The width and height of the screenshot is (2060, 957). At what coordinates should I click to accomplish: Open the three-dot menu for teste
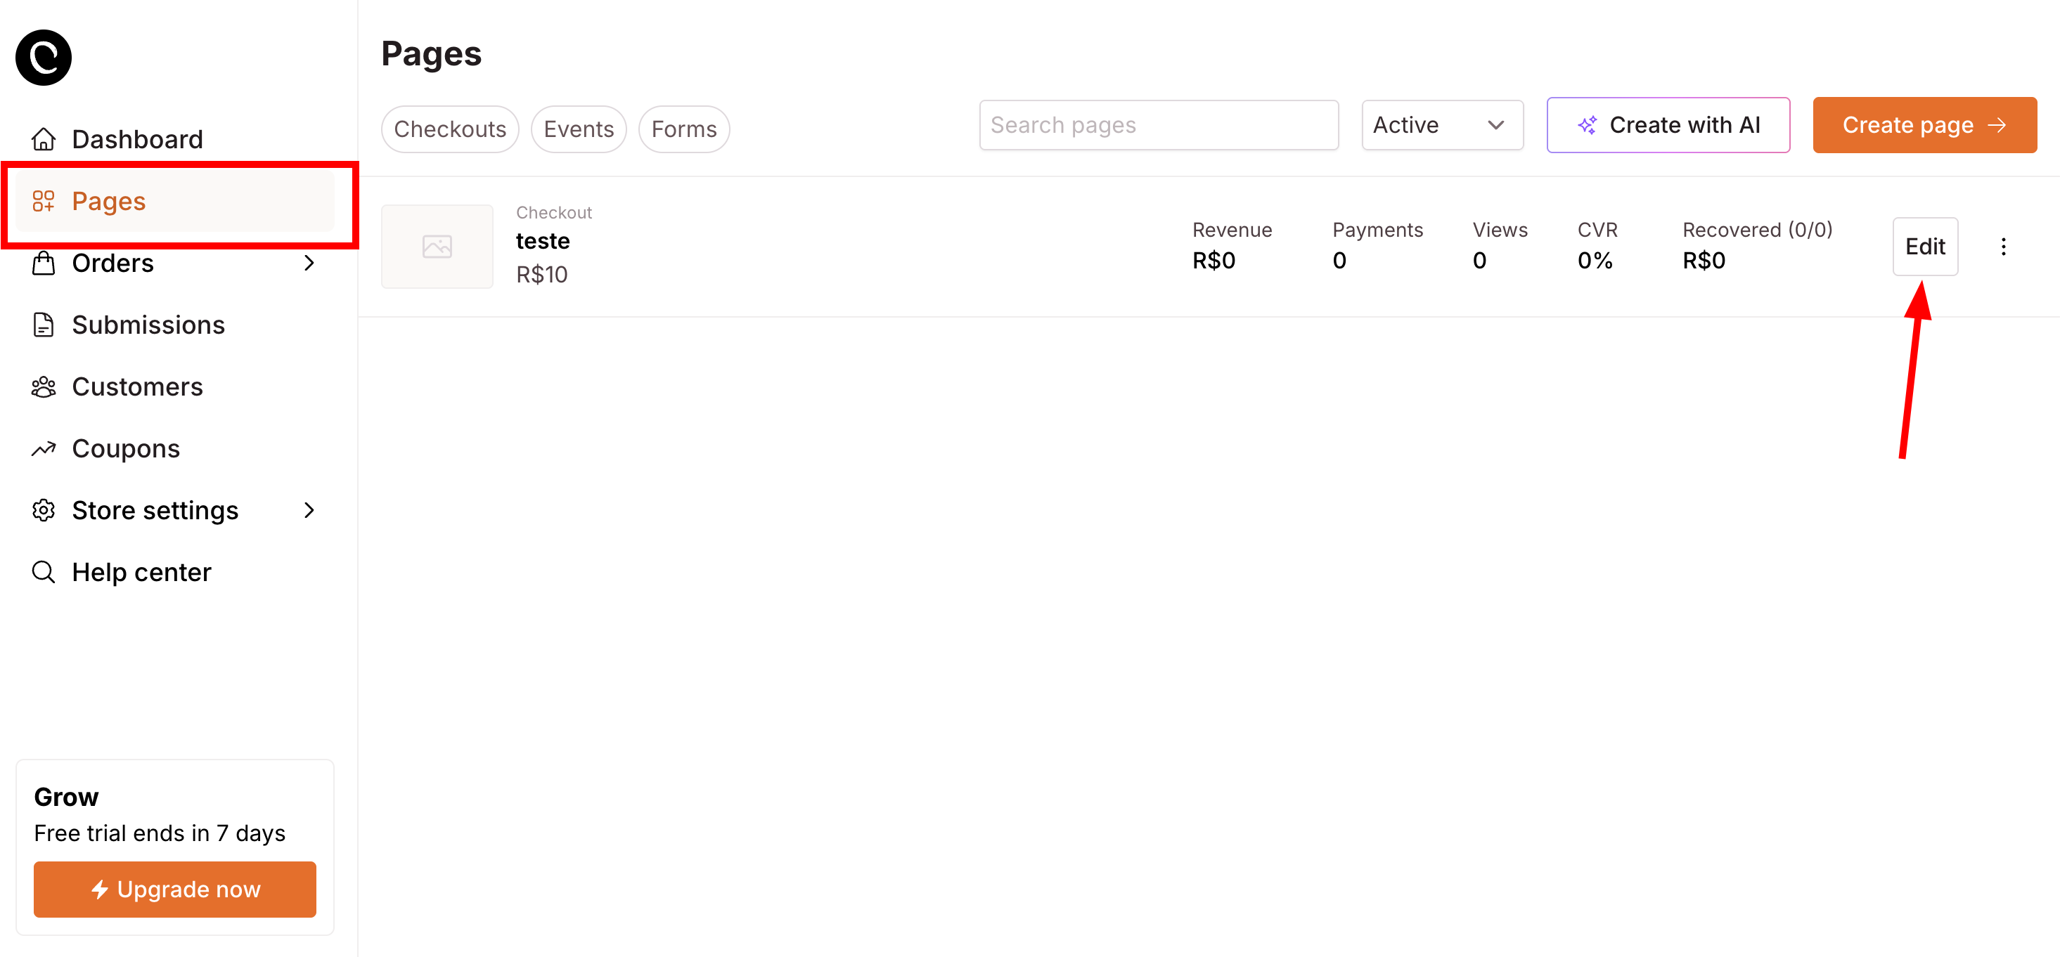tap(2002, 246)
